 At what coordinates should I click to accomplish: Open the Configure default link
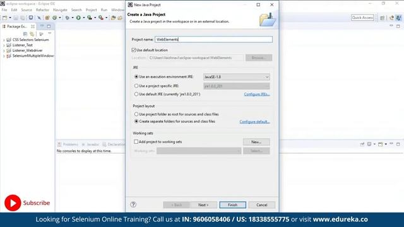tap(254, 122)
